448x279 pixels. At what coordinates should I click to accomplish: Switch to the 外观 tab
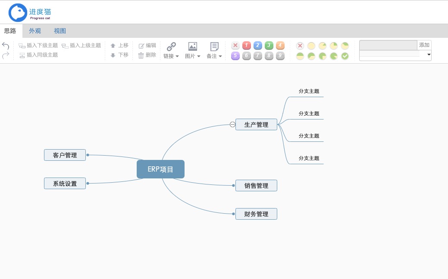[35, 31]
